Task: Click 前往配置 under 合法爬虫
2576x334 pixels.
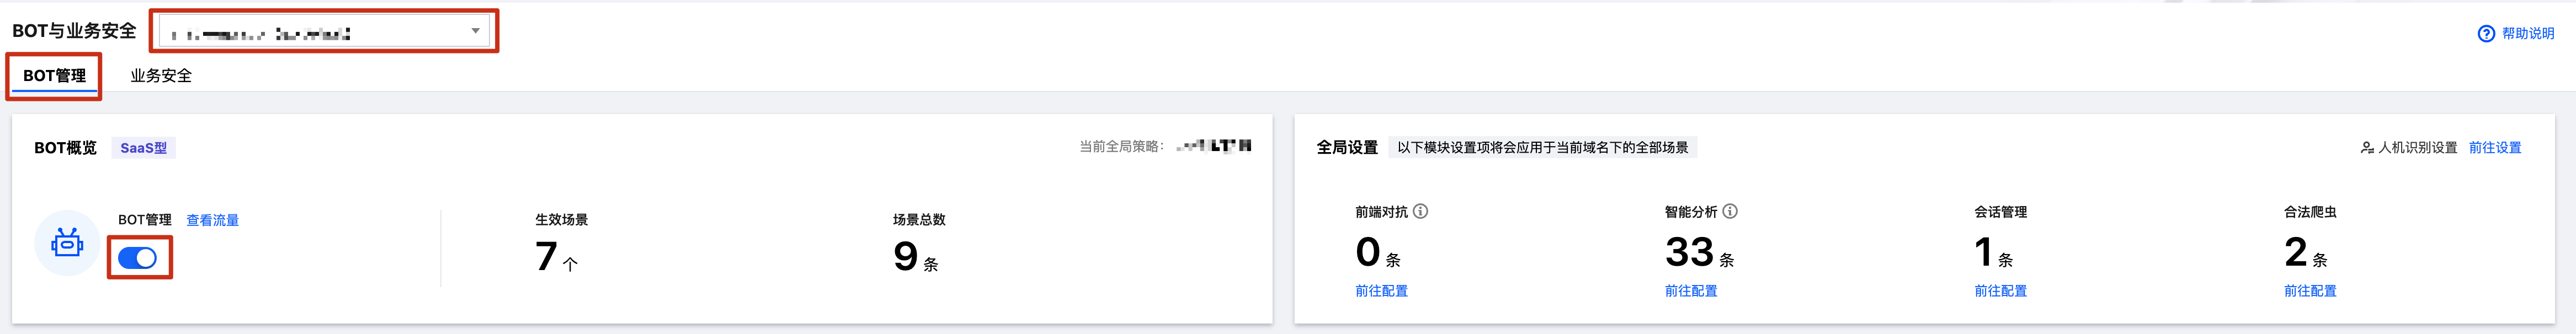Action: [2310, 291]
